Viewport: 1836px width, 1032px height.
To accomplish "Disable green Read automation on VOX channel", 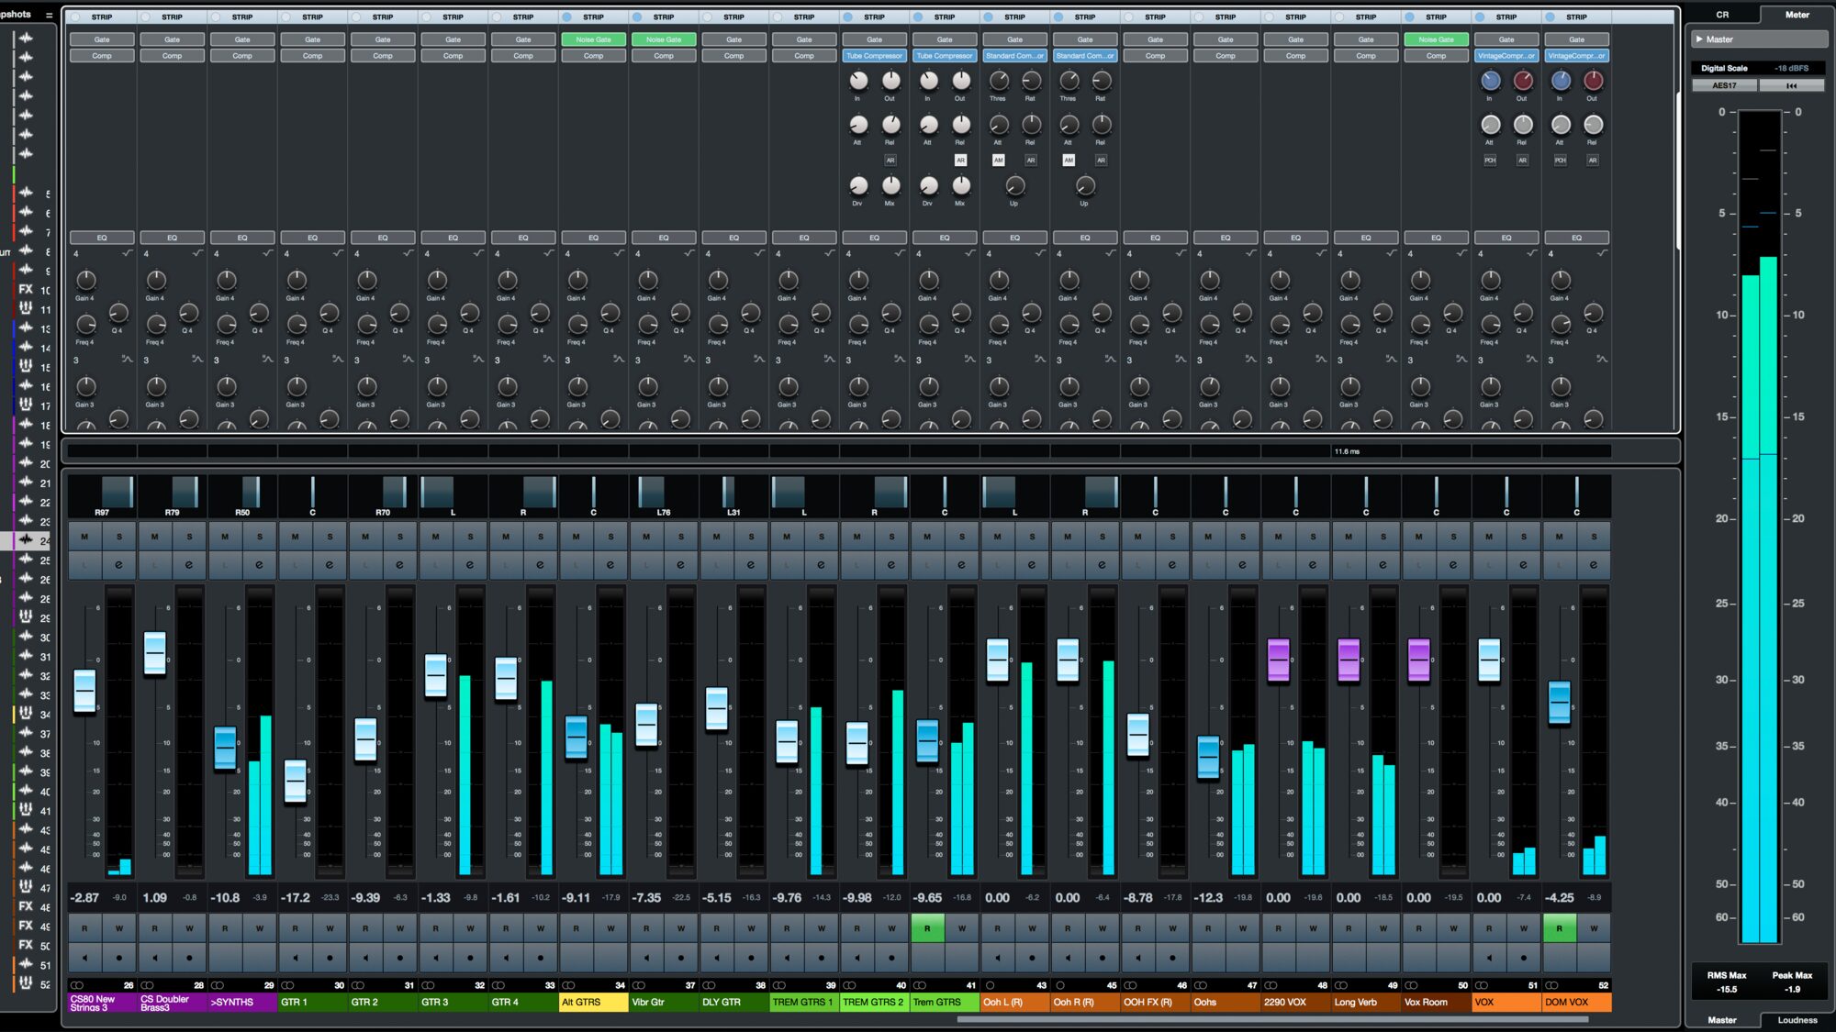I will [1560, 927].
